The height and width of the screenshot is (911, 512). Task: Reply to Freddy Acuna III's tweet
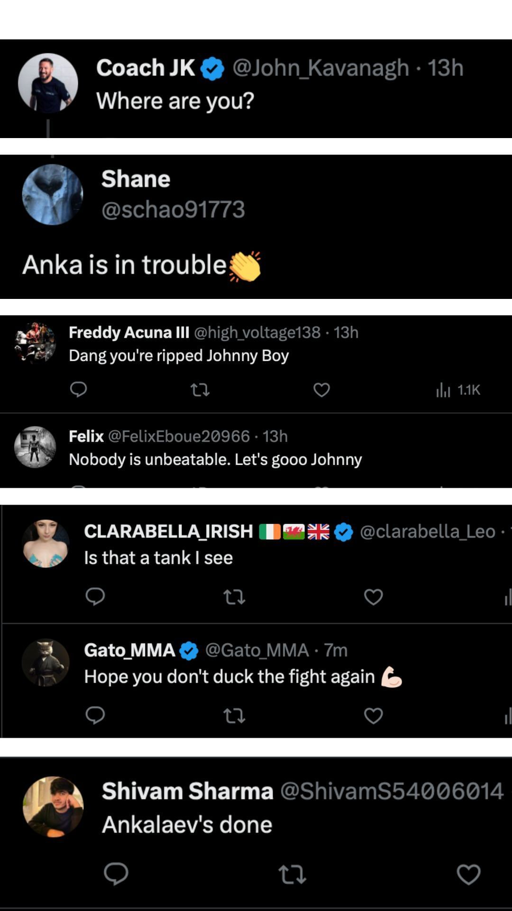click(79, 390)
